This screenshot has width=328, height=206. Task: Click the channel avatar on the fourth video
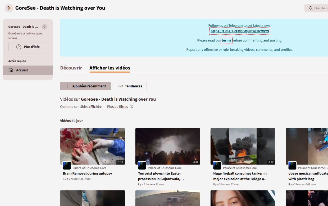pos(292,166)
